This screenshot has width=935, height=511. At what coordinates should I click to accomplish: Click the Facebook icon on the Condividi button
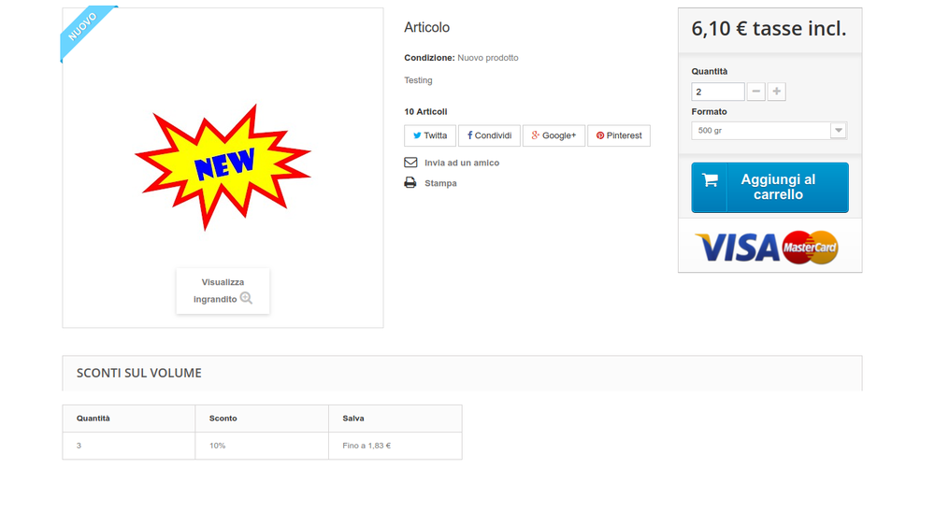[x=470, y=135]
